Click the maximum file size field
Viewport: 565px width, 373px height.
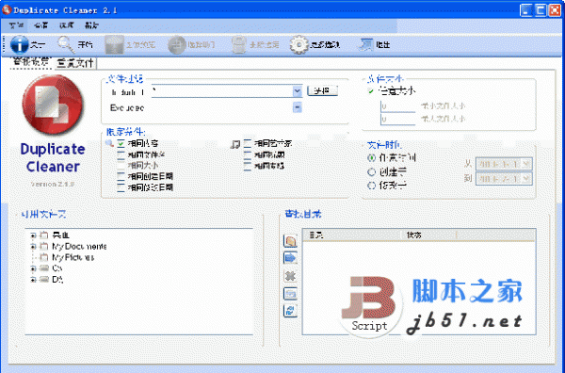click(398, 120)
